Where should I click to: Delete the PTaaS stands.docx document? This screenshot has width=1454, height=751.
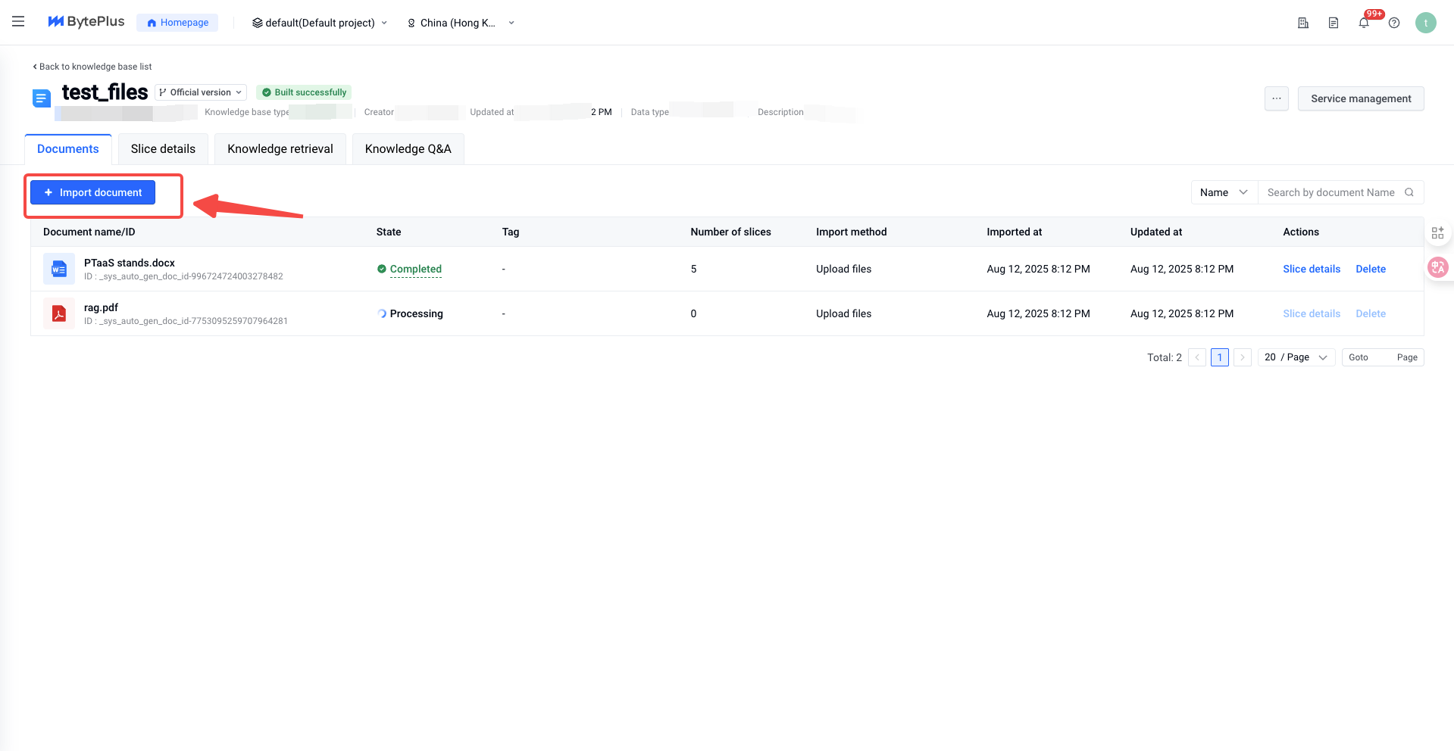coord(1370,269)
